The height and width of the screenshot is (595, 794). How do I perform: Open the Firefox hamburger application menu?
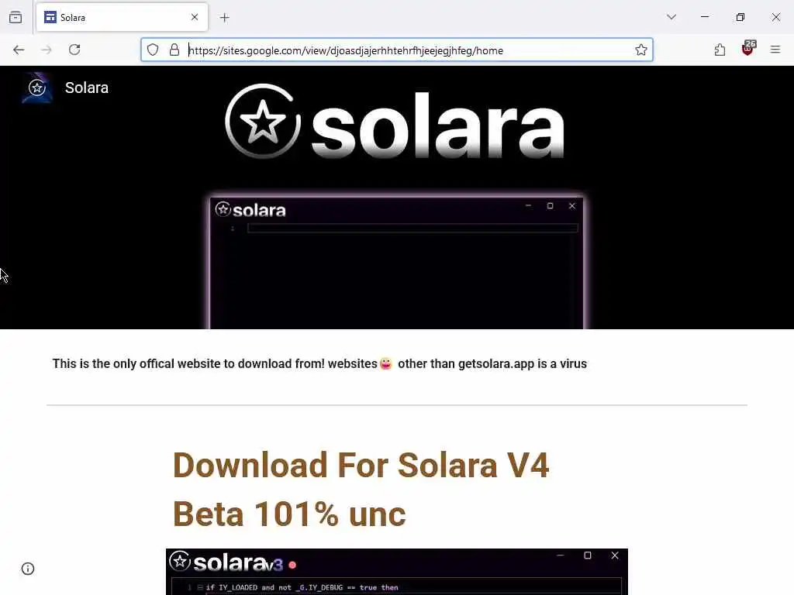click(x=775, y=50)
